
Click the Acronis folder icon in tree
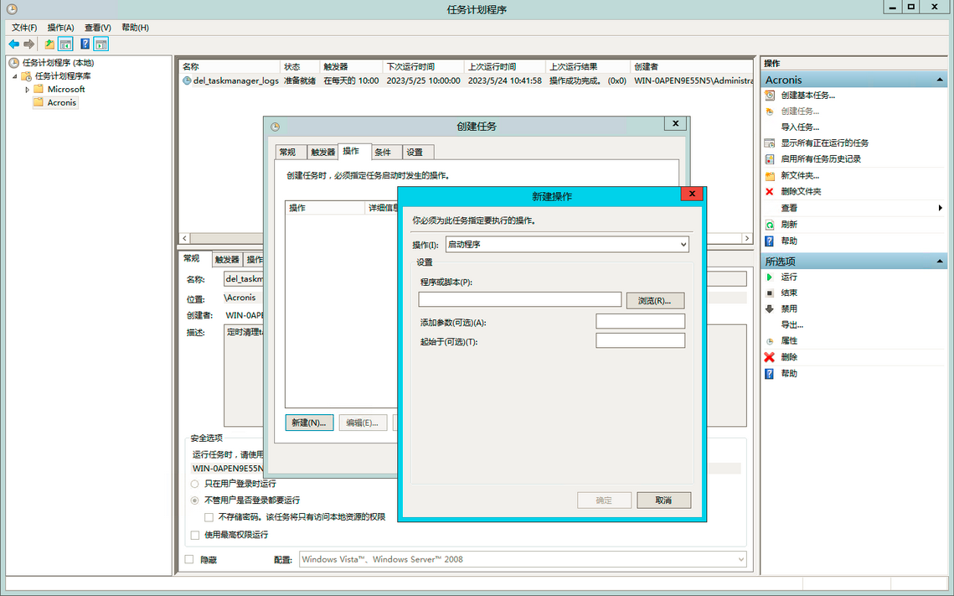(39, 102)
